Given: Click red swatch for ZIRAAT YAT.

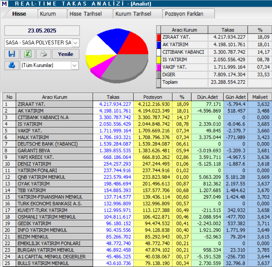Looking at the screenshot, I should click(x=159, y=37).
